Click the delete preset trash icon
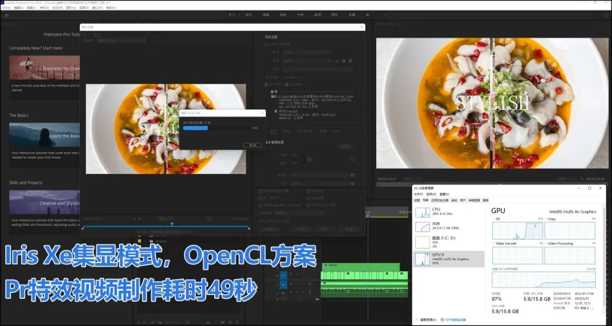Image resolution: width=612 pixels, height=326 pixels. tap(350, 61)
